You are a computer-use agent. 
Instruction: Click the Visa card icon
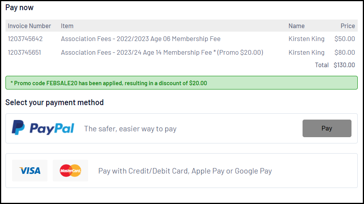click(x=30, y=170)
